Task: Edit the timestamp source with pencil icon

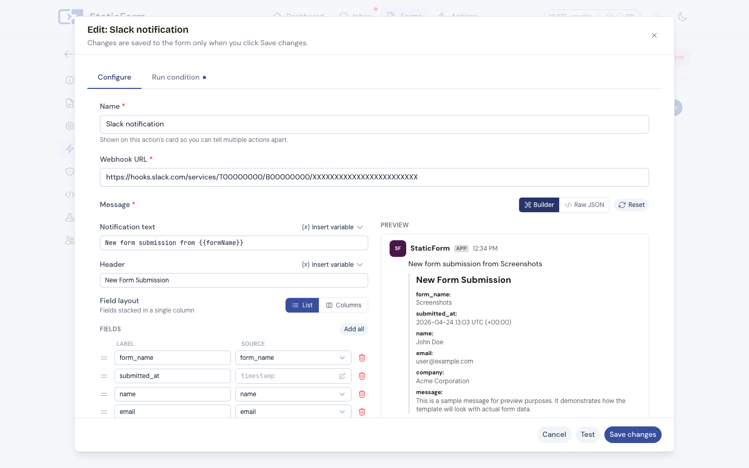Action: click(342, 376)
